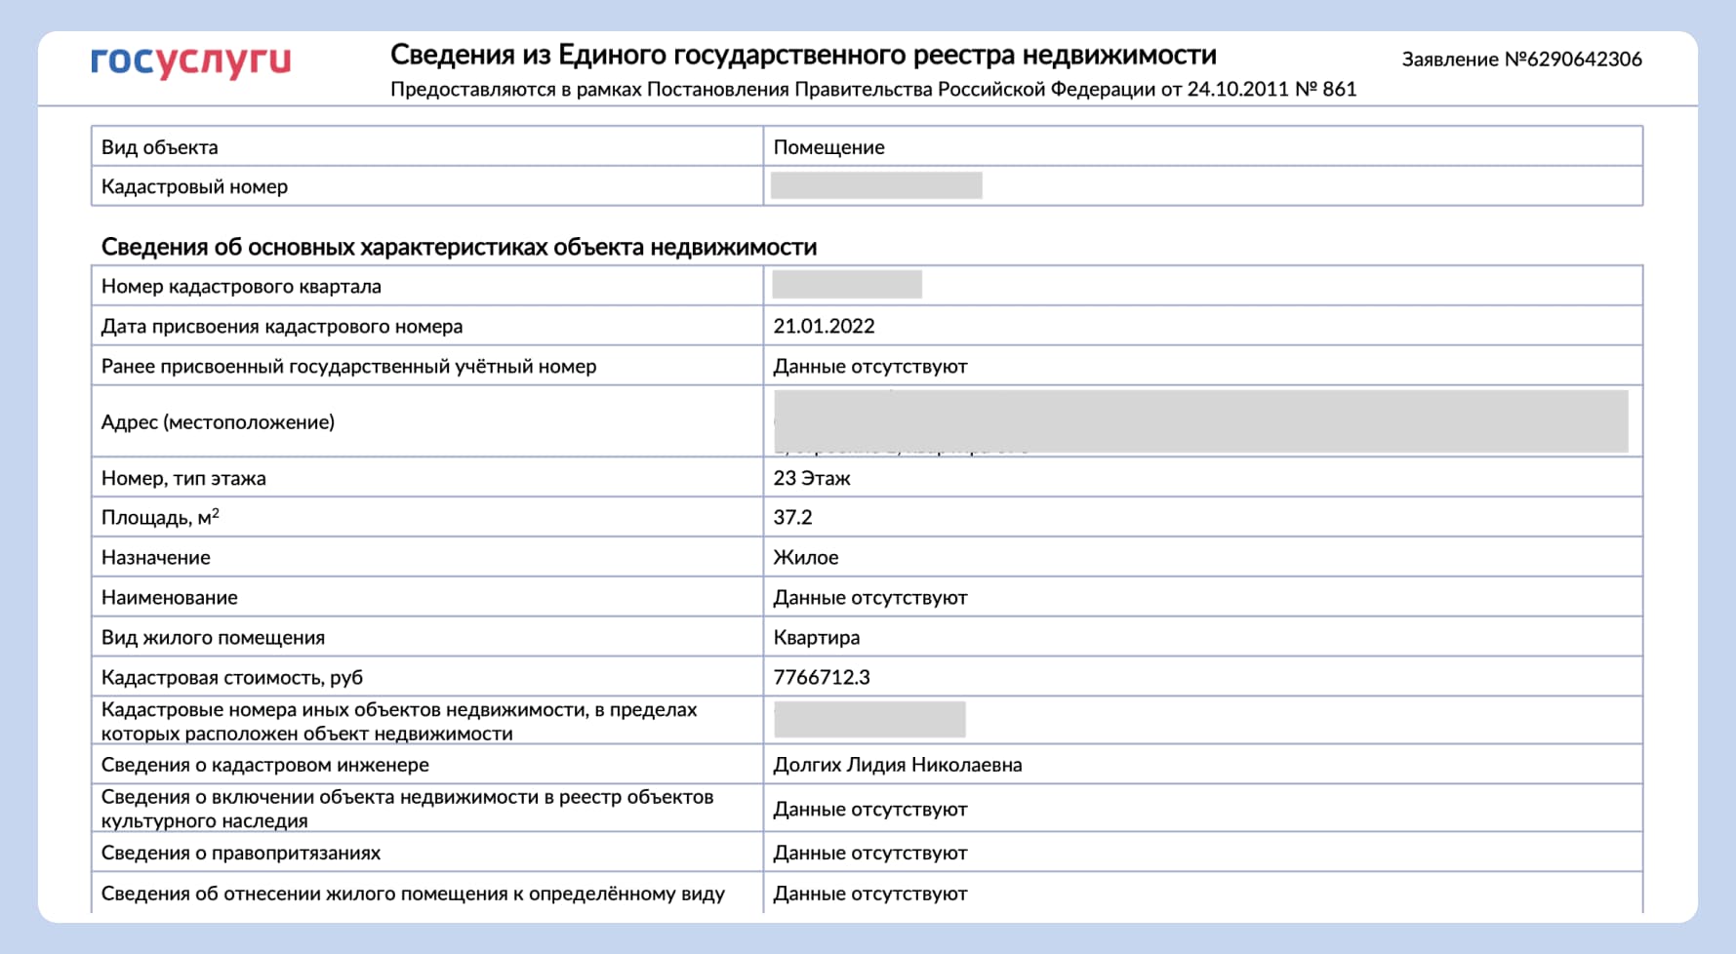Image resolution: width=1736 pixels, height=954 pixels.
Task: Select the Вид объекта row
Action: point(390,147)
